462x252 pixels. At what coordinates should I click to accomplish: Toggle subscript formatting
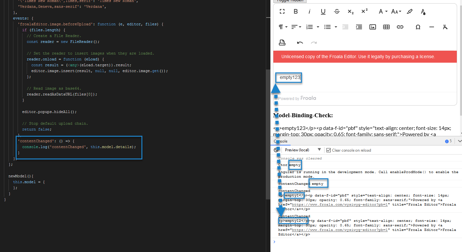coord(350,11)
